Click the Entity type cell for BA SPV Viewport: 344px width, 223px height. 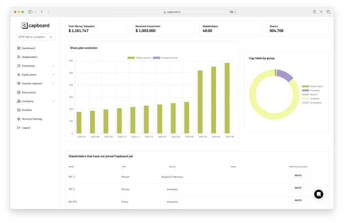coord(125,202)
